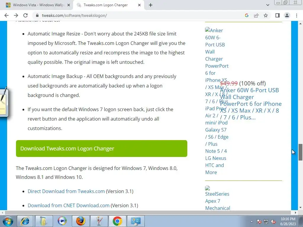Go back to the previous page
The height and width of the screenshot is (227, 303).
(7, 15)
